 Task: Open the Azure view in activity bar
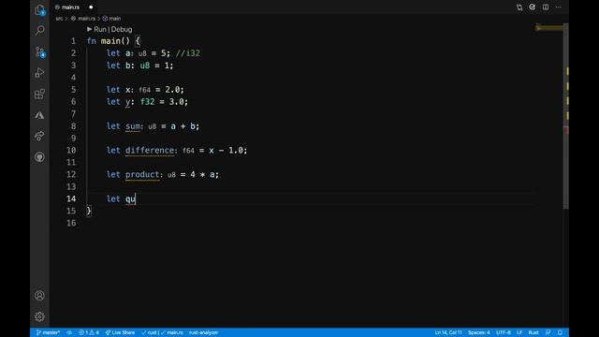[x=39, y=115]
